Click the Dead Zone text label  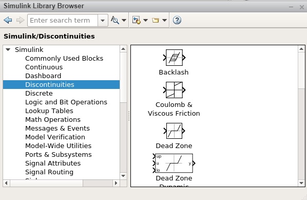click(x=174, y=146)
